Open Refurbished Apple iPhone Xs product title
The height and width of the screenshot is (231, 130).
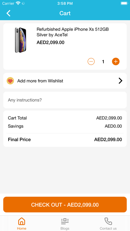73,32
